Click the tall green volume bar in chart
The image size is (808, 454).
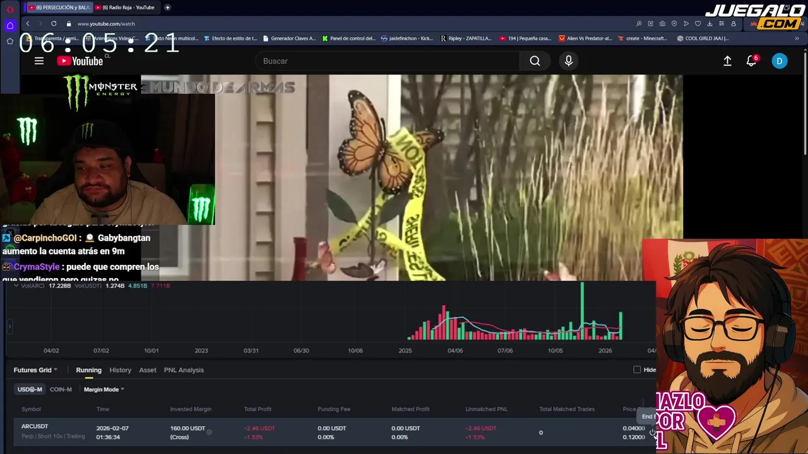click(582, 311)
